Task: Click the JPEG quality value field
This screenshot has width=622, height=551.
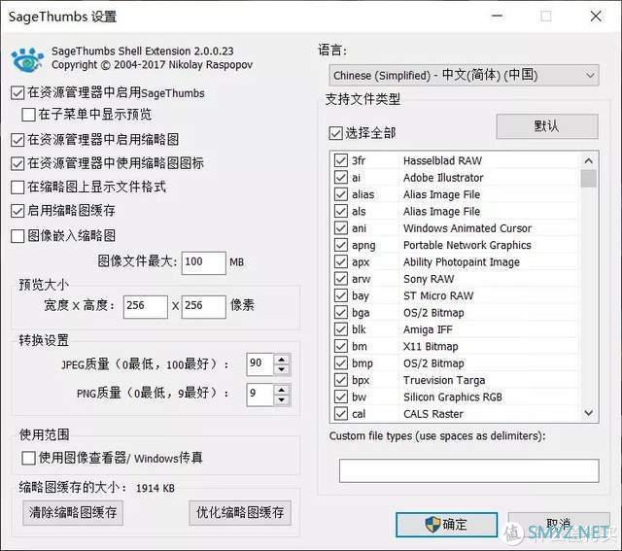Action: [x=259, y=364]
